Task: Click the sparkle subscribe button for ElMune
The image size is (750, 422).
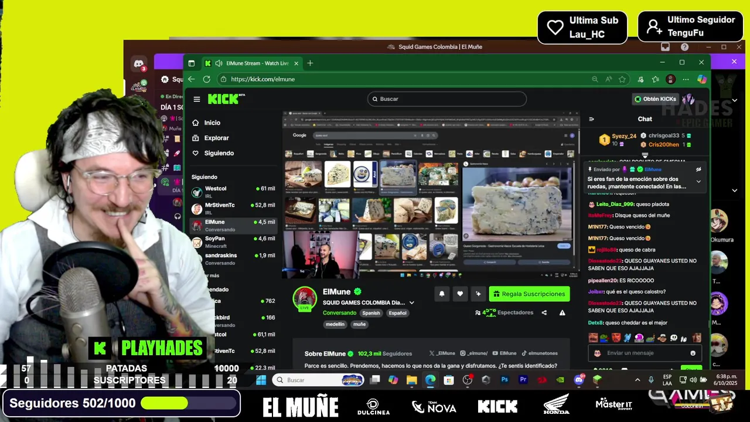Action: pos(478,294)
